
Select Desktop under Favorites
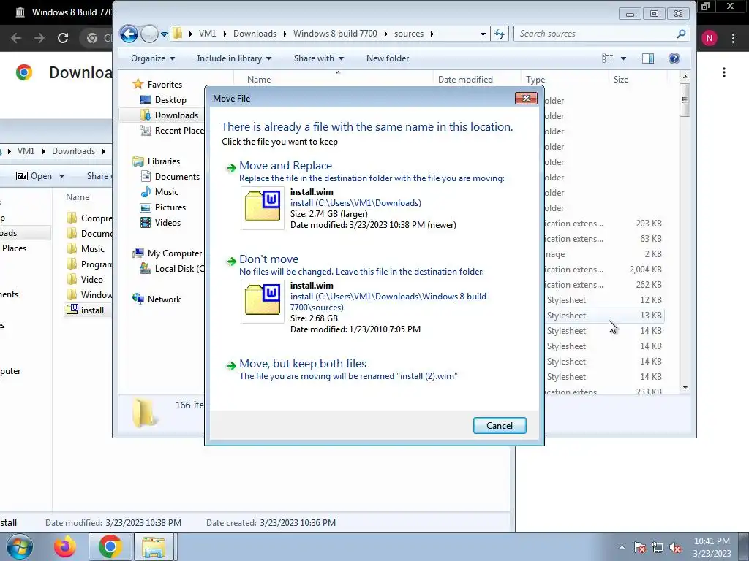click(170, 99)
